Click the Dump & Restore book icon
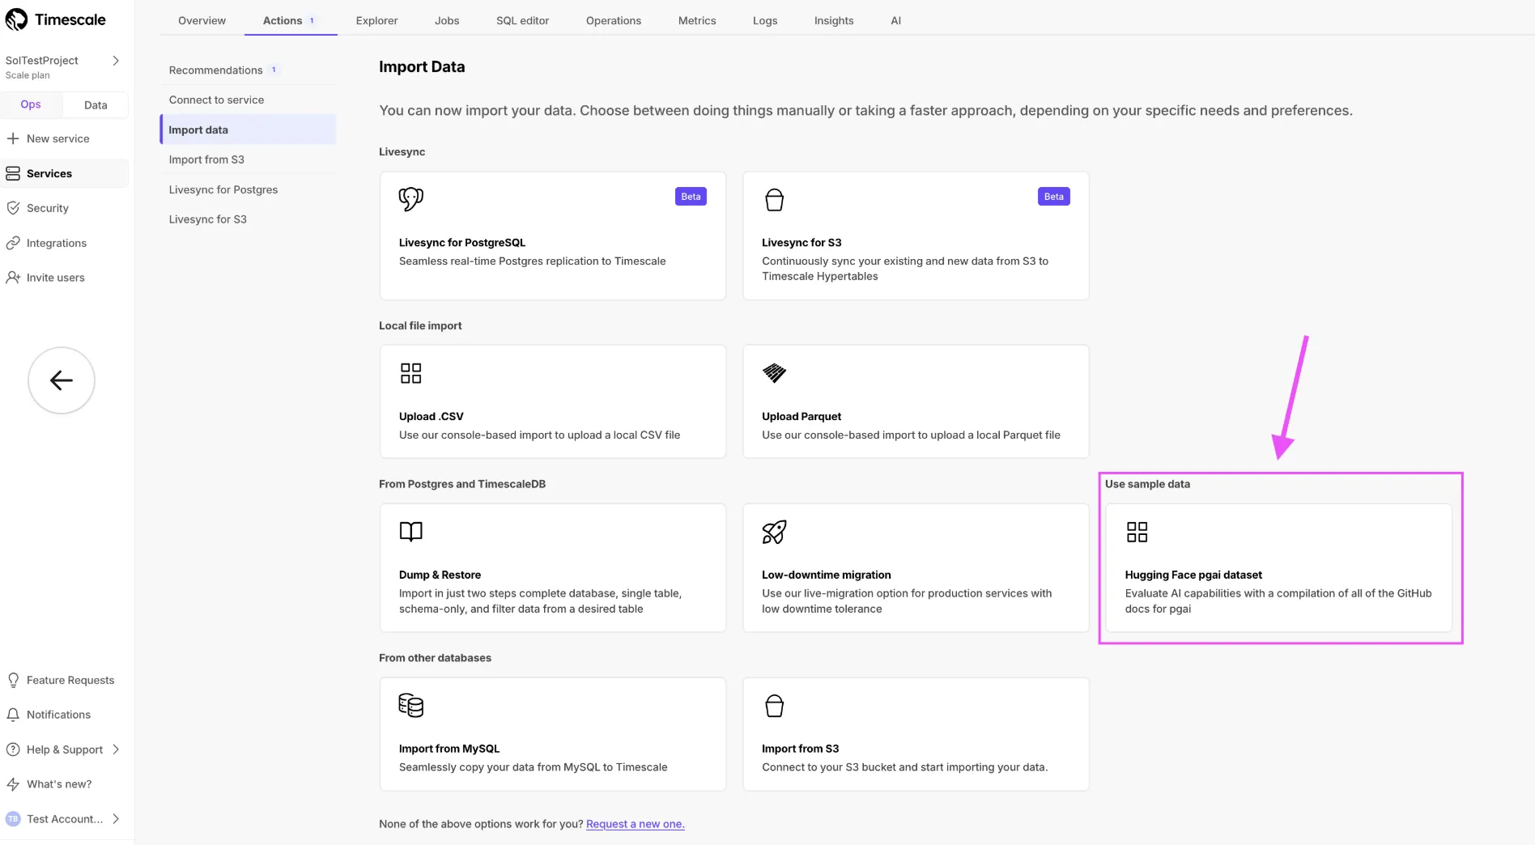1535x845 pixels. click(410, 532)
